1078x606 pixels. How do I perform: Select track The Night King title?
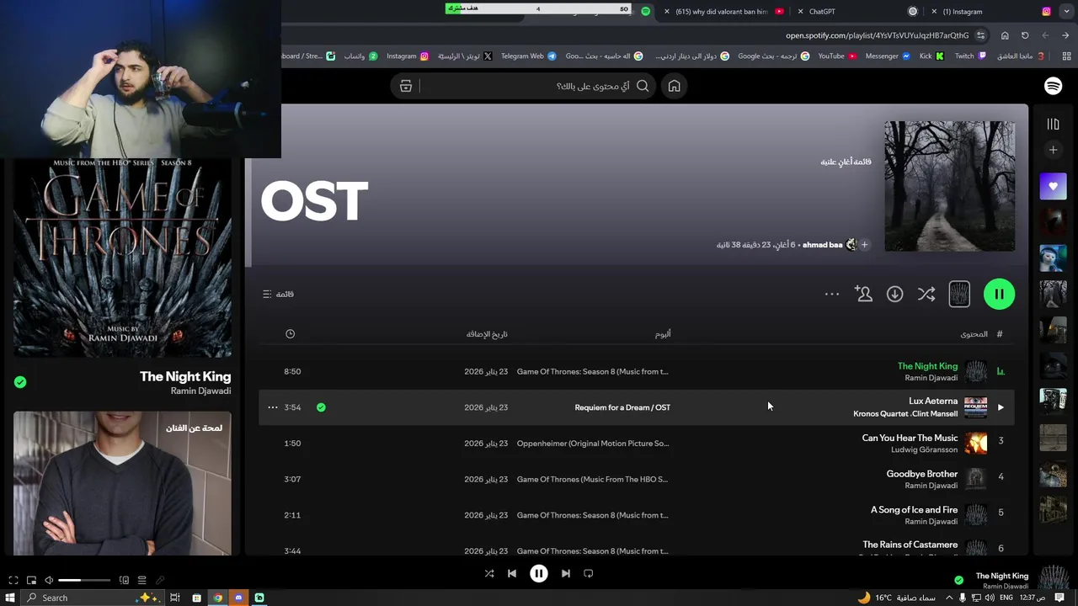(927, 366)
